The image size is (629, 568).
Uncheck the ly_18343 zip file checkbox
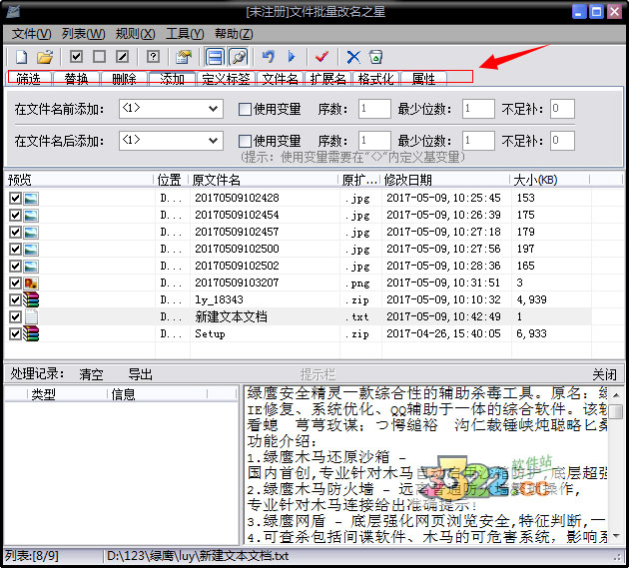point(15,298)
